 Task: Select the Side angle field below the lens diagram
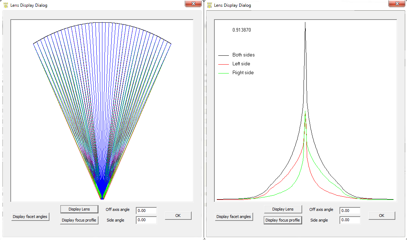pos(146,220)
